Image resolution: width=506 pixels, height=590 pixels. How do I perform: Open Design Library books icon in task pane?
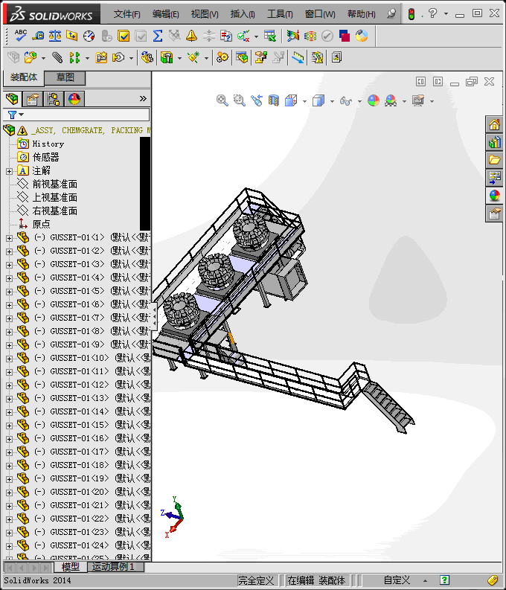494,142
